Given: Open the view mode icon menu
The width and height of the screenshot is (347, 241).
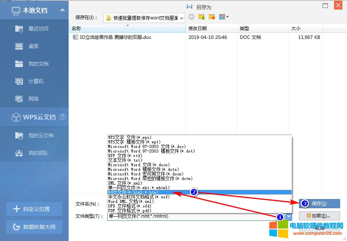Looking at the screenshot, I should [x=224, y=17].
